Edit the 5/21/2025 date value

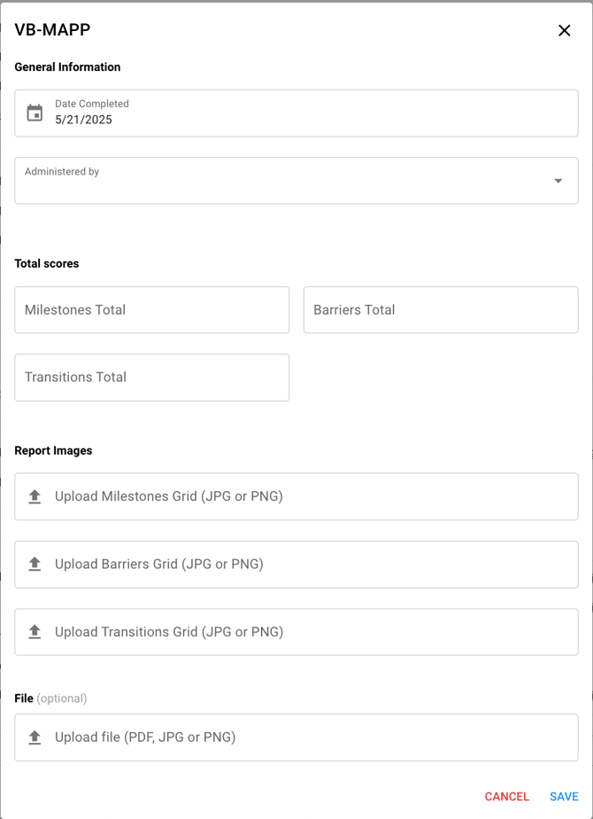84,120
